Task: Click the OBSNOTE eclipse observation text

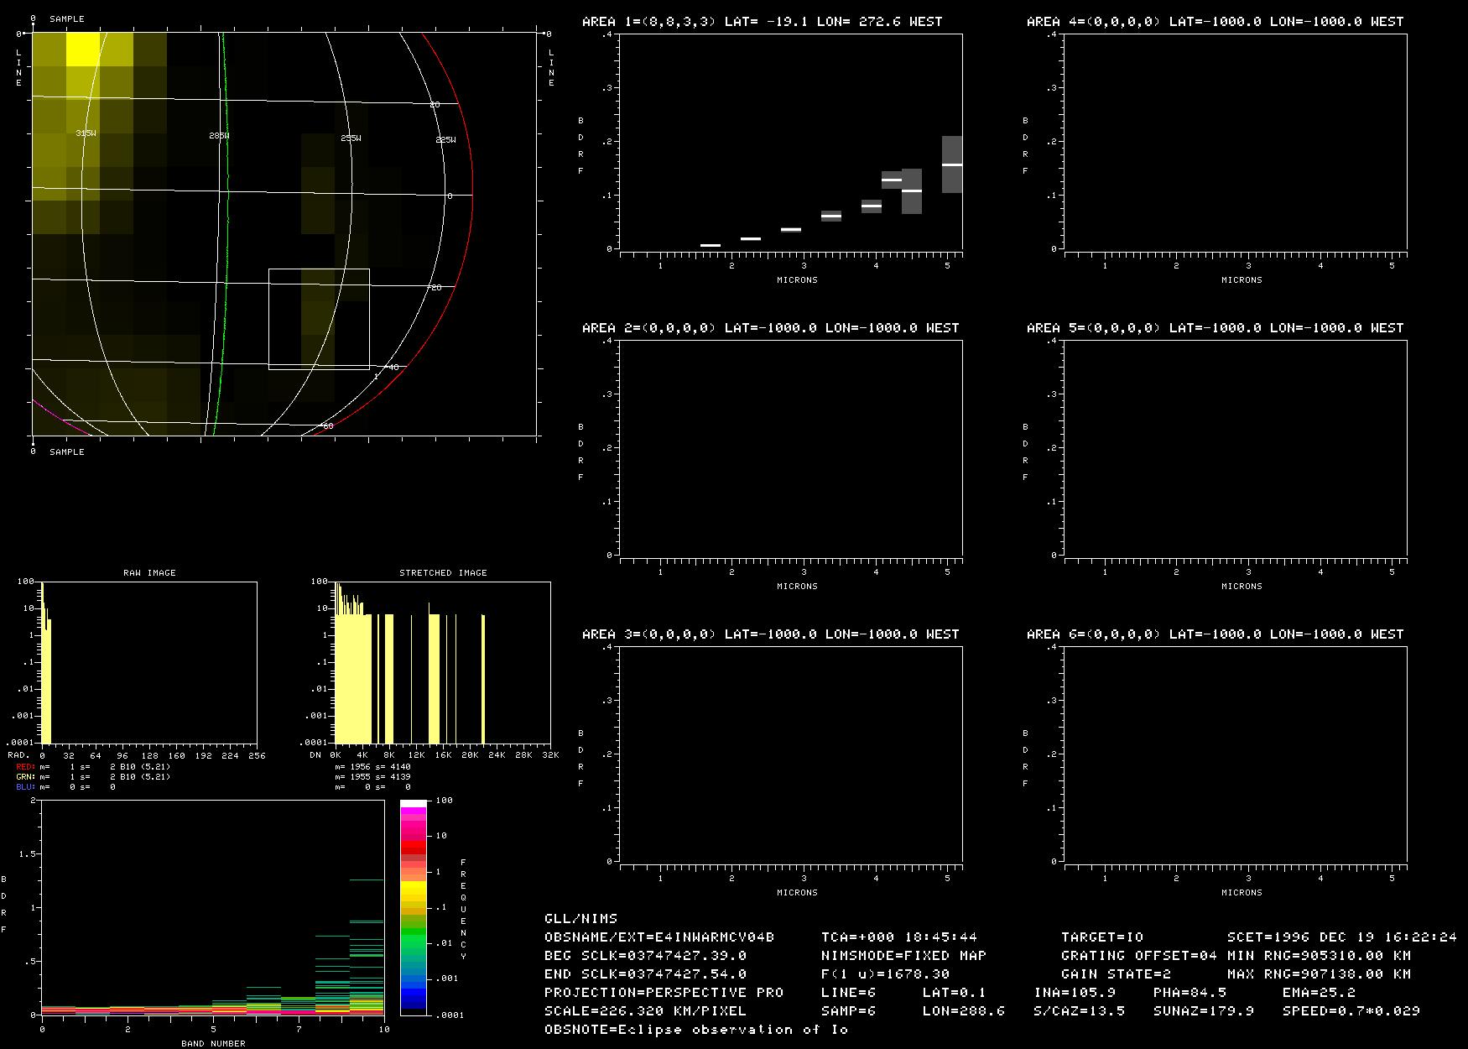Action: [x=696, y=1030]
